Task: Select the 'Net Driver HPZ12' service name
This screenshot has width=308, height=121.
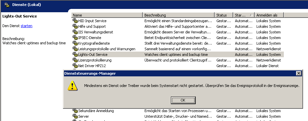Action: click(x=92, y=66)
